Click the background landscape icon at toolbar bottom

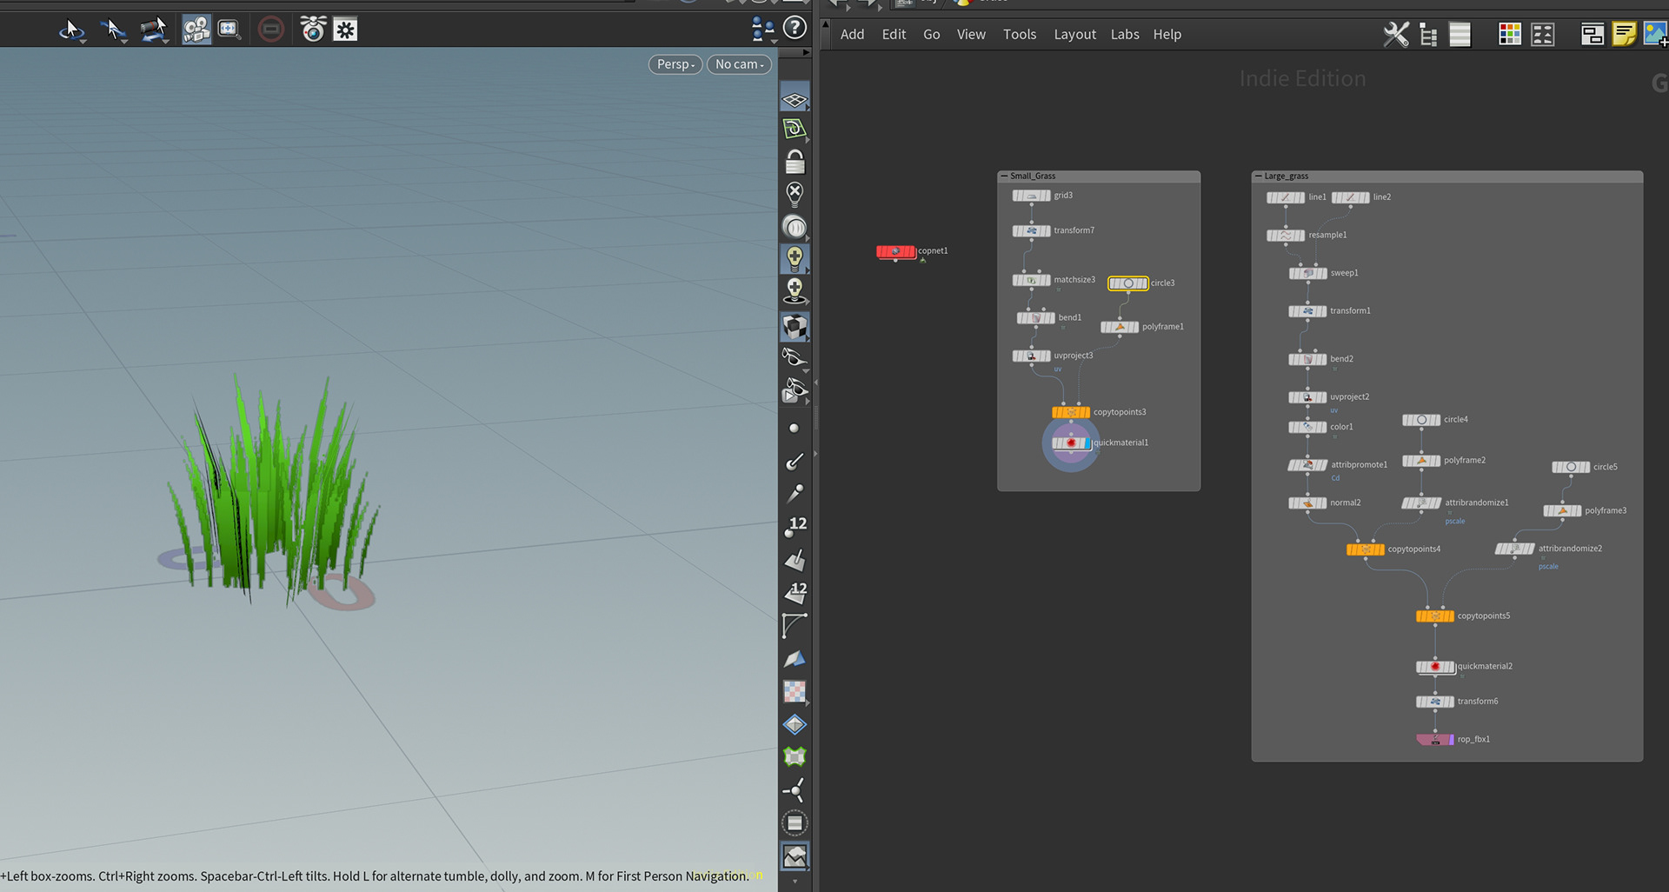(x=795, y=856)
